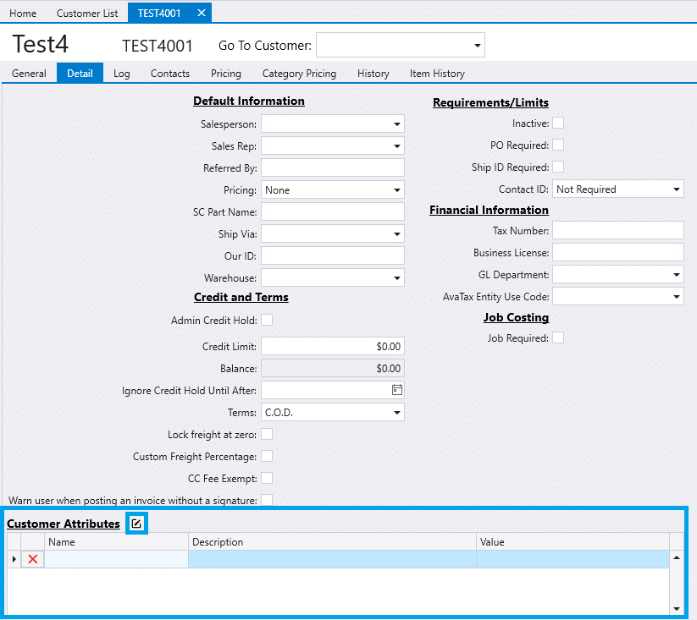Click the Credit Limit input field
The image size is (697, 620).
(x=332, y=347)
